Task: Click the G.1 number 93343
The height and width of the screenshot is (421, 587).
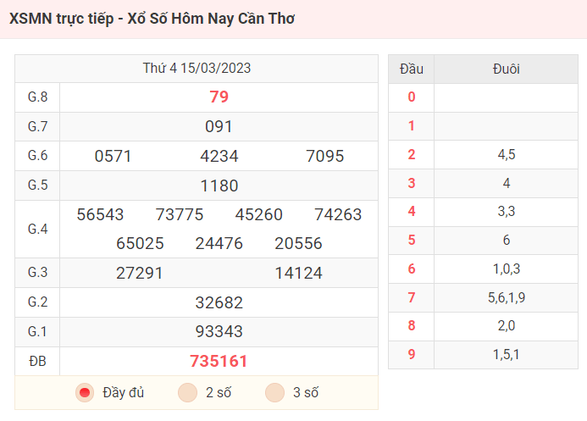Action: pos(219,331)
